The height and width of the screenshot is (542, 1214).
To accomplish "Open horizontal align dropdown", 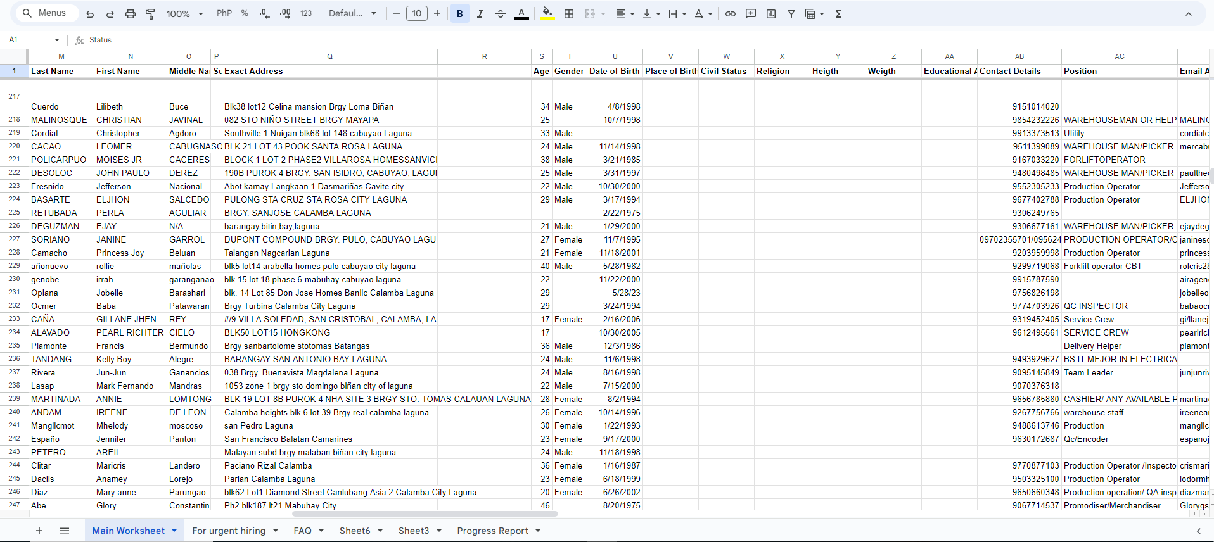I will point(625,13).
